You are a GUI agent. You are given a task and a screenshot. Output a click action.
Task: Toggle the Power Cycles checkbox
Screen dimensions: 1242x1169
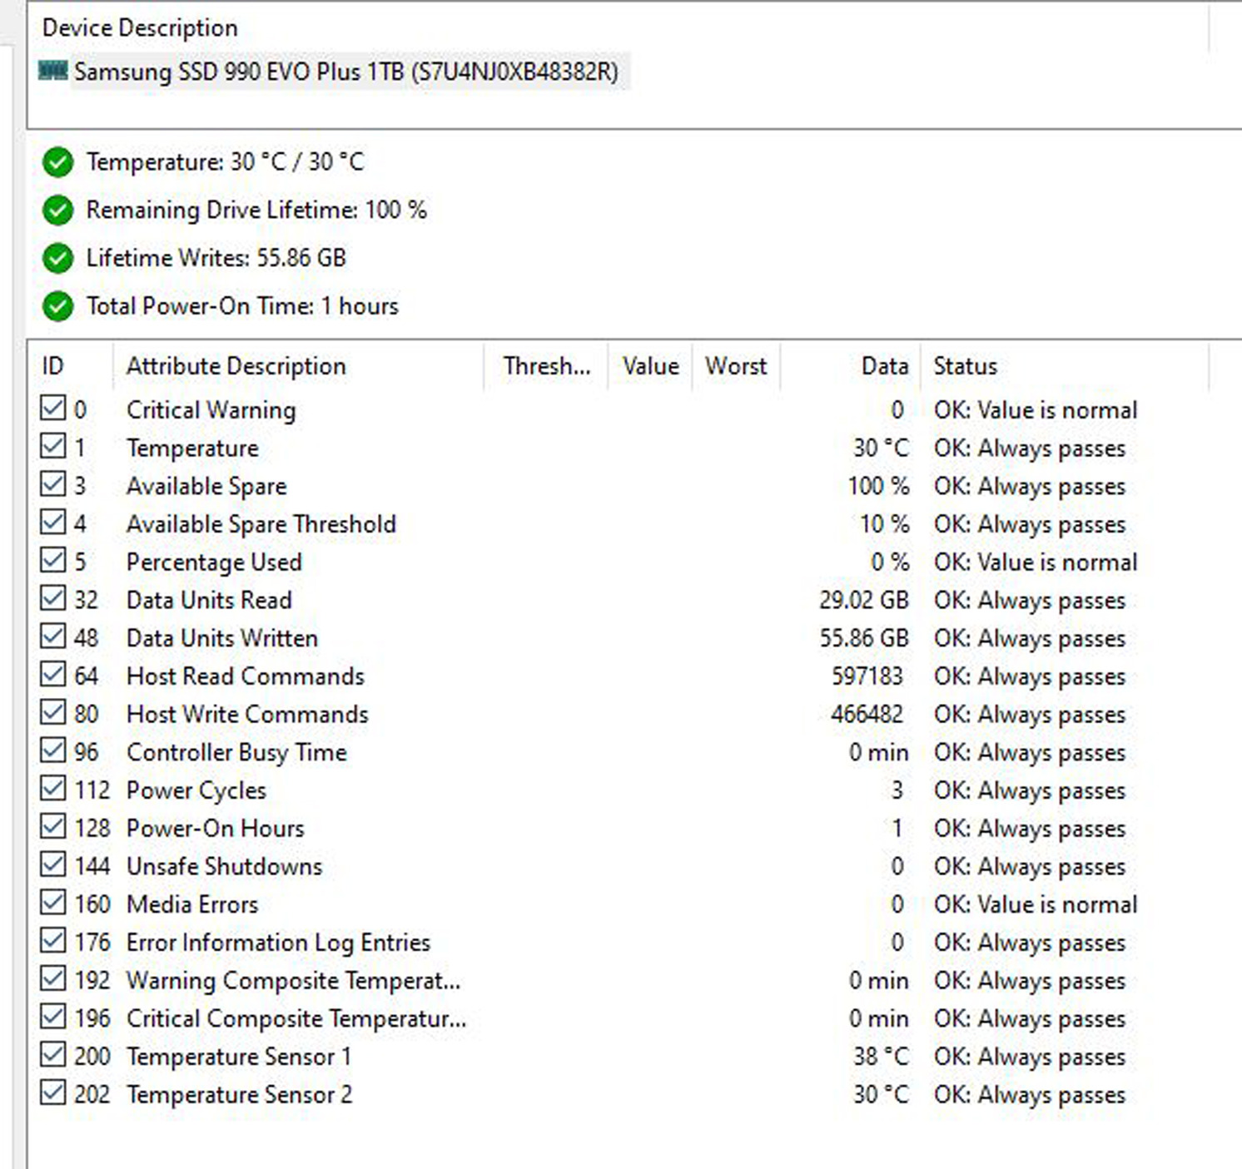click(52, 788)
